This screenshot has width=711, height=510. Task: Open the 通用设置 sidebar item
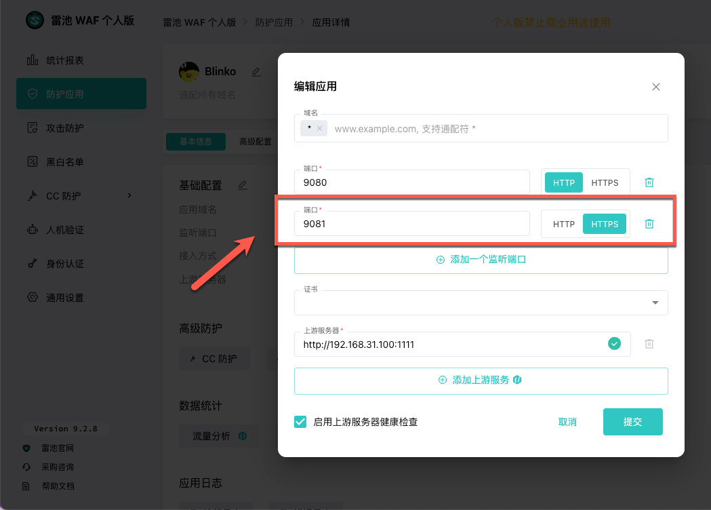(x=81, y=298)
